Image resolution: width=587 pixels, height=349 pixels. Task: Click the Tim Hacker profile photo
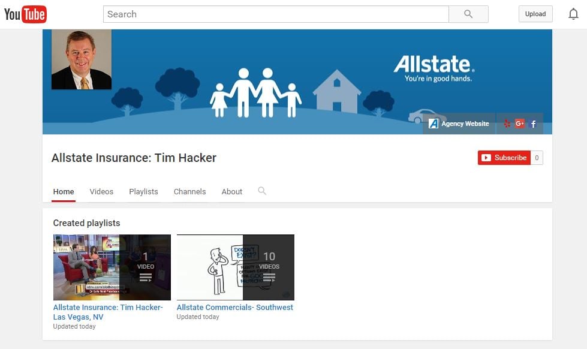[x=81, y=59]
